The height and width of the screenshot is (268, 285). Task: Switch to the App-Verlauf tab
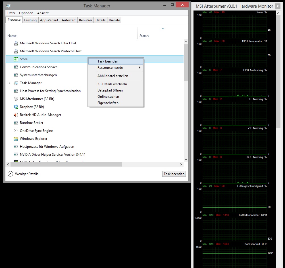pos(49,20)
